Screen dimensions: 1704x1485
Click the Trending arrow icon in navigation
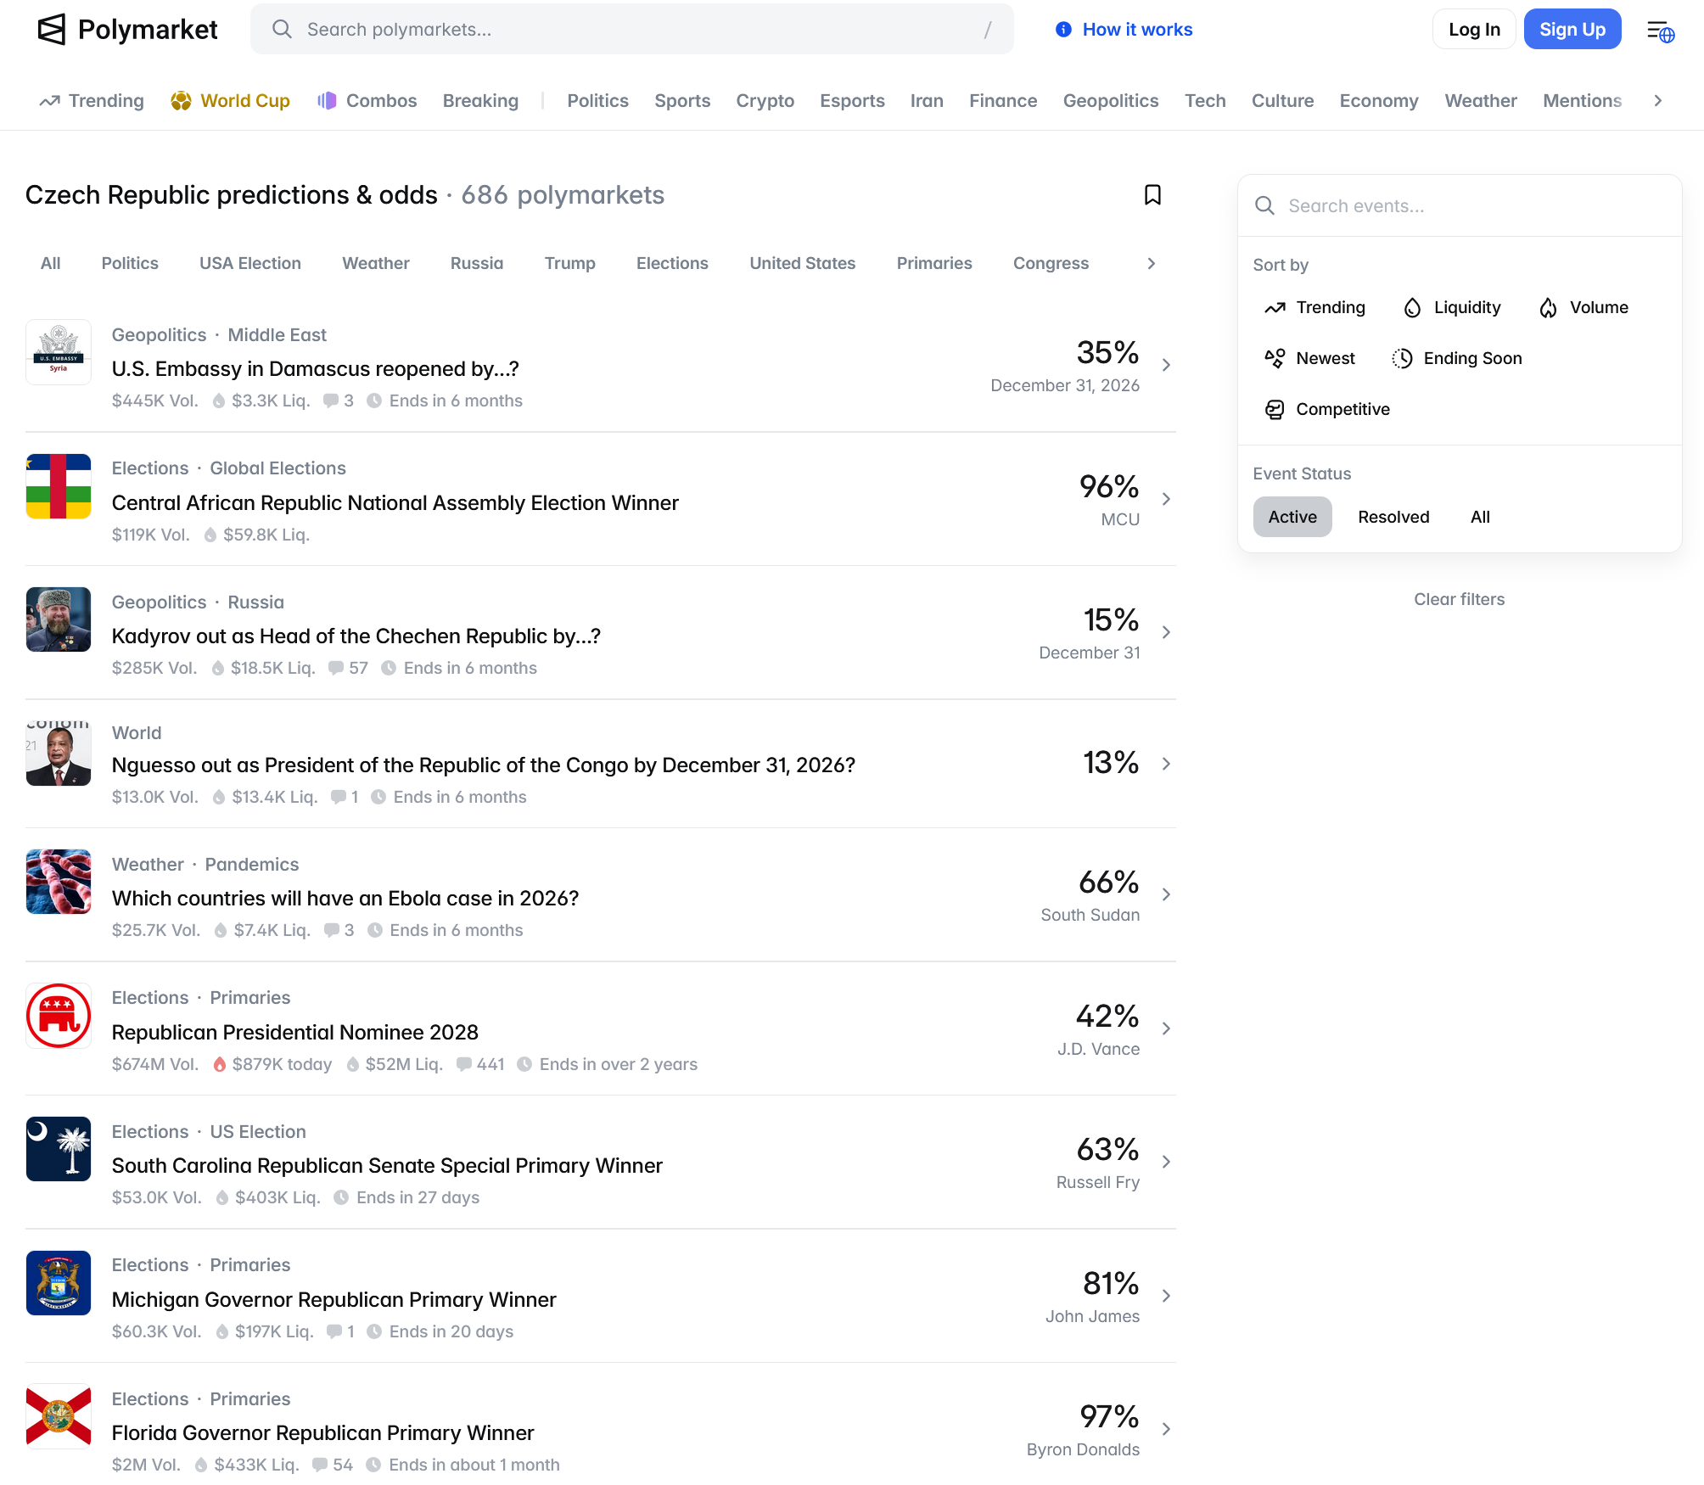pyautogui.click(x=49, y=101)
